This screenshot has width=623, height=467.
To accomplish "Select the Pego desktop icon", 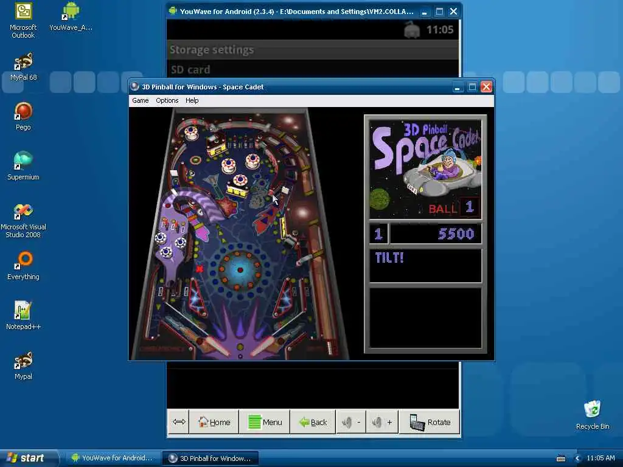I will click(x=23, y=117).
